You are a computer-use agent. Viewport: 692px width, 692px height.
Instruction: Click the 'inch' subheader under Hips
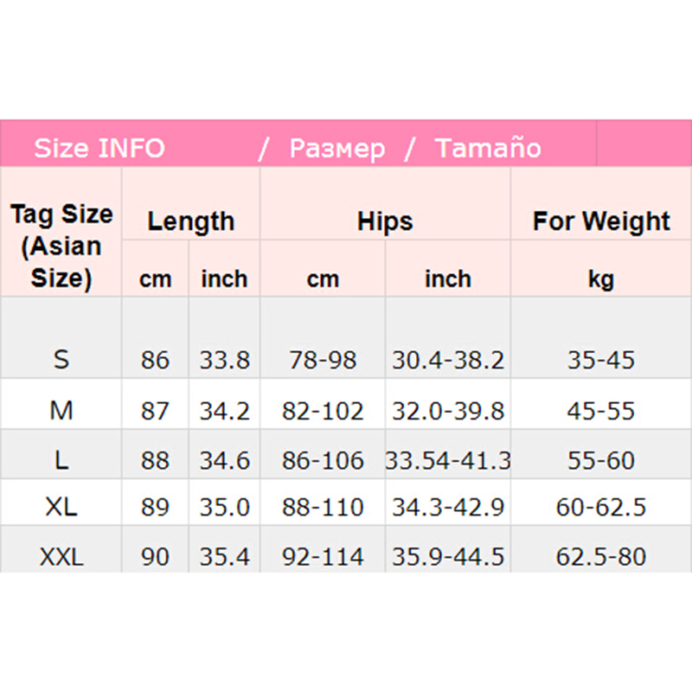pos(448,279)
